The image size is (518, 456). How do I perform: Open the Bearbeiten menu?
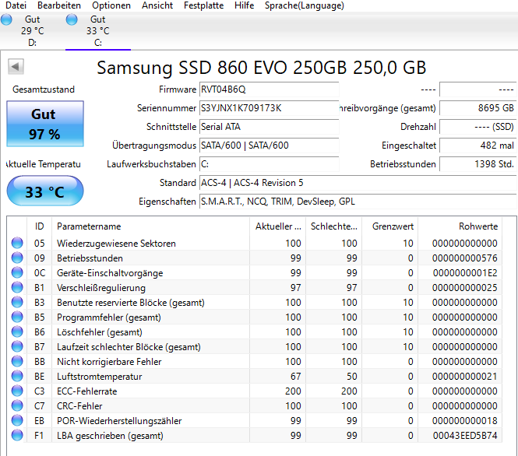59,5
